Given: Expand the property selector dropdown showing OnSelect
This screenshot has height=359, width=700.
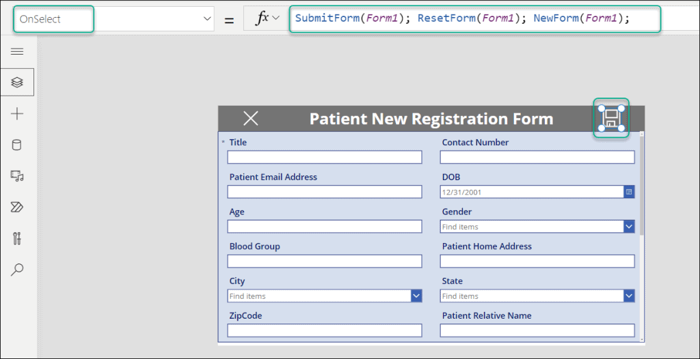Looking at the screenshot, I should (207, 18).
